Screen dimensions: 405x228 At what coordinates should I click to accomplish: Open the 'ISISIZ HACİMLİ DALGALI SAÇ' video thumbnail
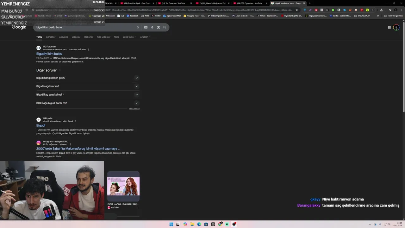tap(123, 187)
